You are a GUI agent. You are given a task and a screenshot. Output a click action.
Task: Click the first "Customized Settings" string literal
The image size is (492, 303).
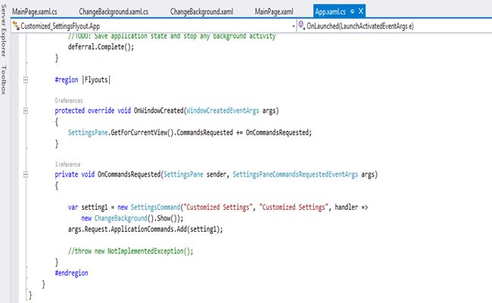(219, 208)
